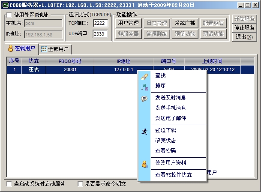Click the TCP端口 input field showing 2222
Viewport: 261px width, 192px height.
click(100, 23)
